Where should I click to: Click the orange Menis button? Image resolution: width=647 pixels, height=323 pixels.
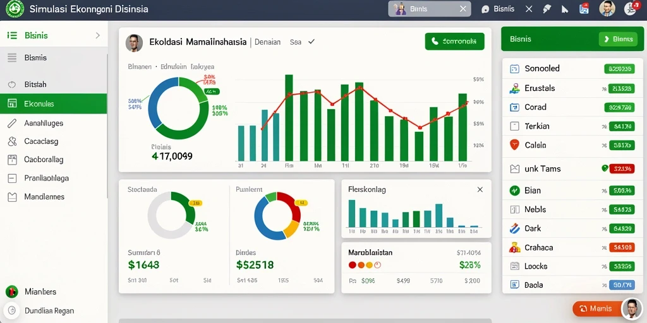(x=596, y=308)
